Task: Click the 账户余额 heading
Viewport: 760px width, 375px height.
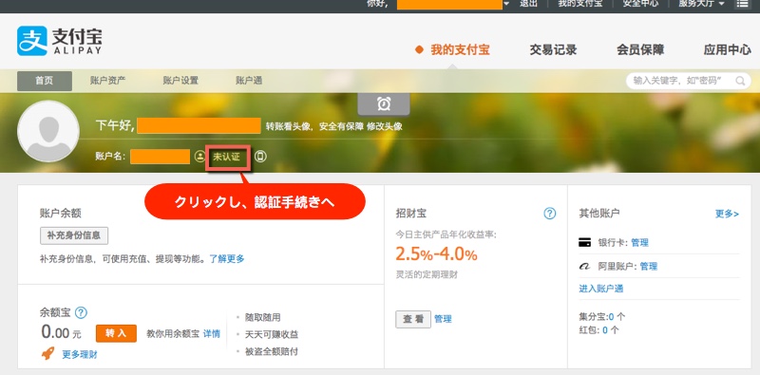Action: tap(61, 214)
